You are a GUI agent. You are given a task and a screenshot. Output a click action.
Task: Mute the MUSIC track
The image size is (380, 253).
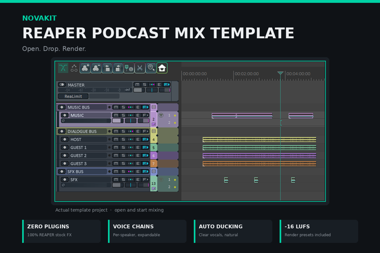[116, 115]
